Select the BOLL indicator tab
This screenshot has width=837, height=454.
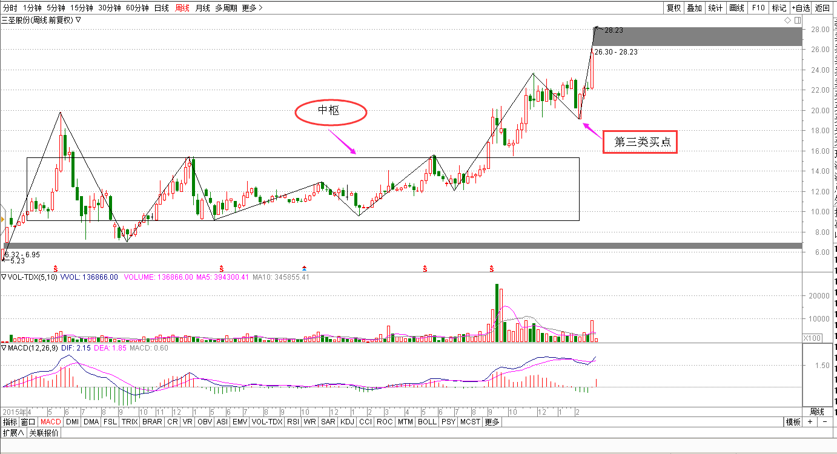[427, 422]
